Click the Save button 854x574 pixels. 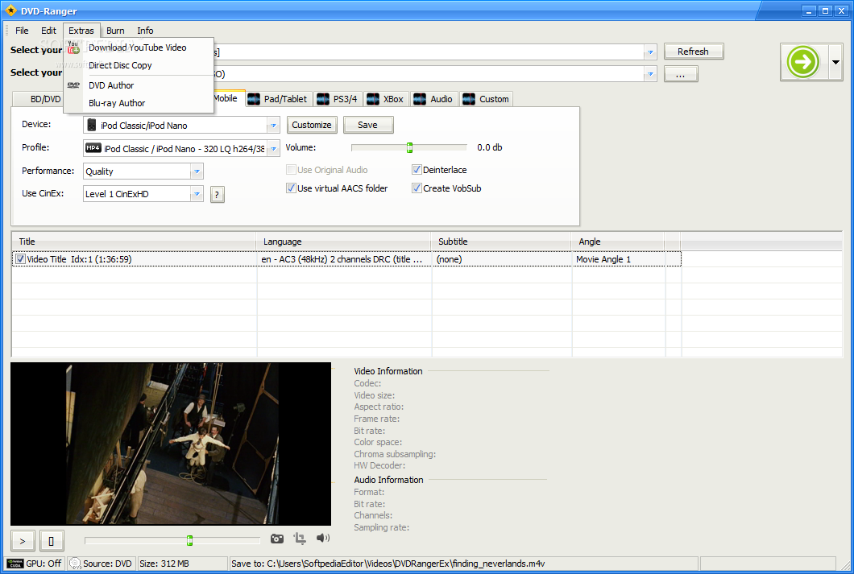tap(367, 125)
